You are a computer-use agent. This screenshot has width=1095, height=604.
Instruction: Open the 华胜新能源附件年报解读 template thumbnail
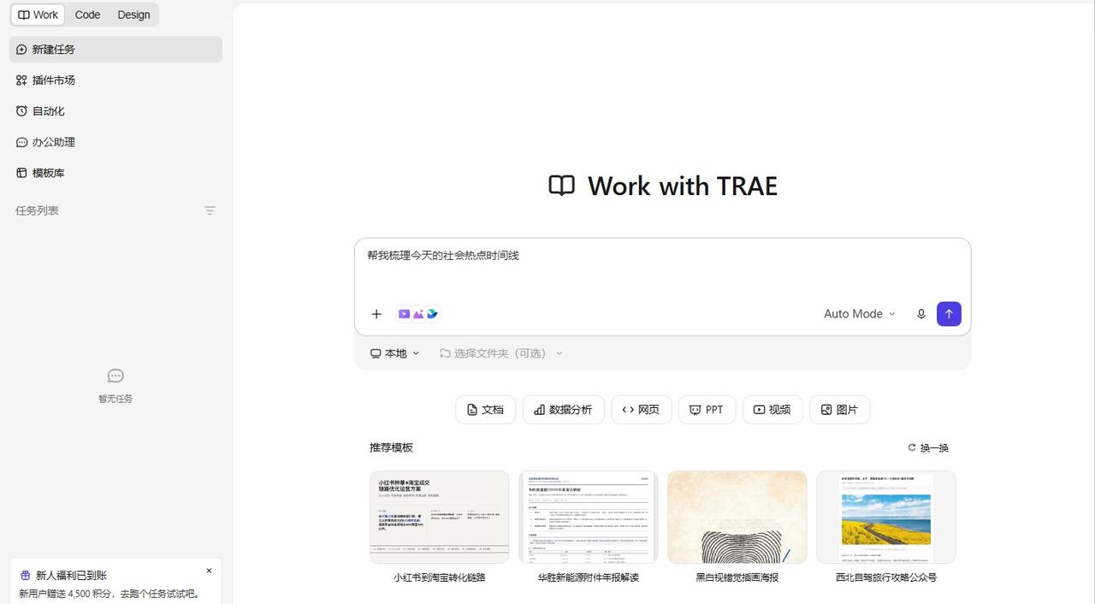[588, 517]
